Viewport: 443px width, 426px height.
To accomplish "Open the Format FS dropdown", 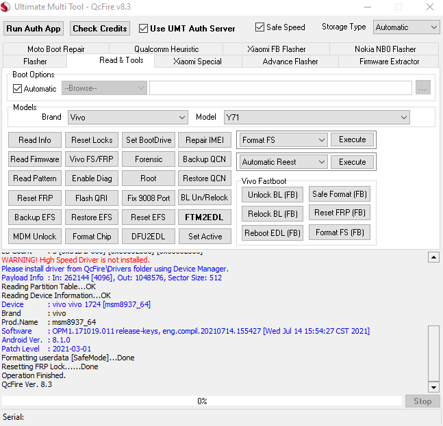I will (283, 140).
